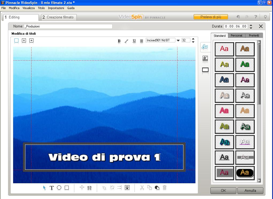Copy the selected title object
The image size is (273, 199).
tap(149, 188)
